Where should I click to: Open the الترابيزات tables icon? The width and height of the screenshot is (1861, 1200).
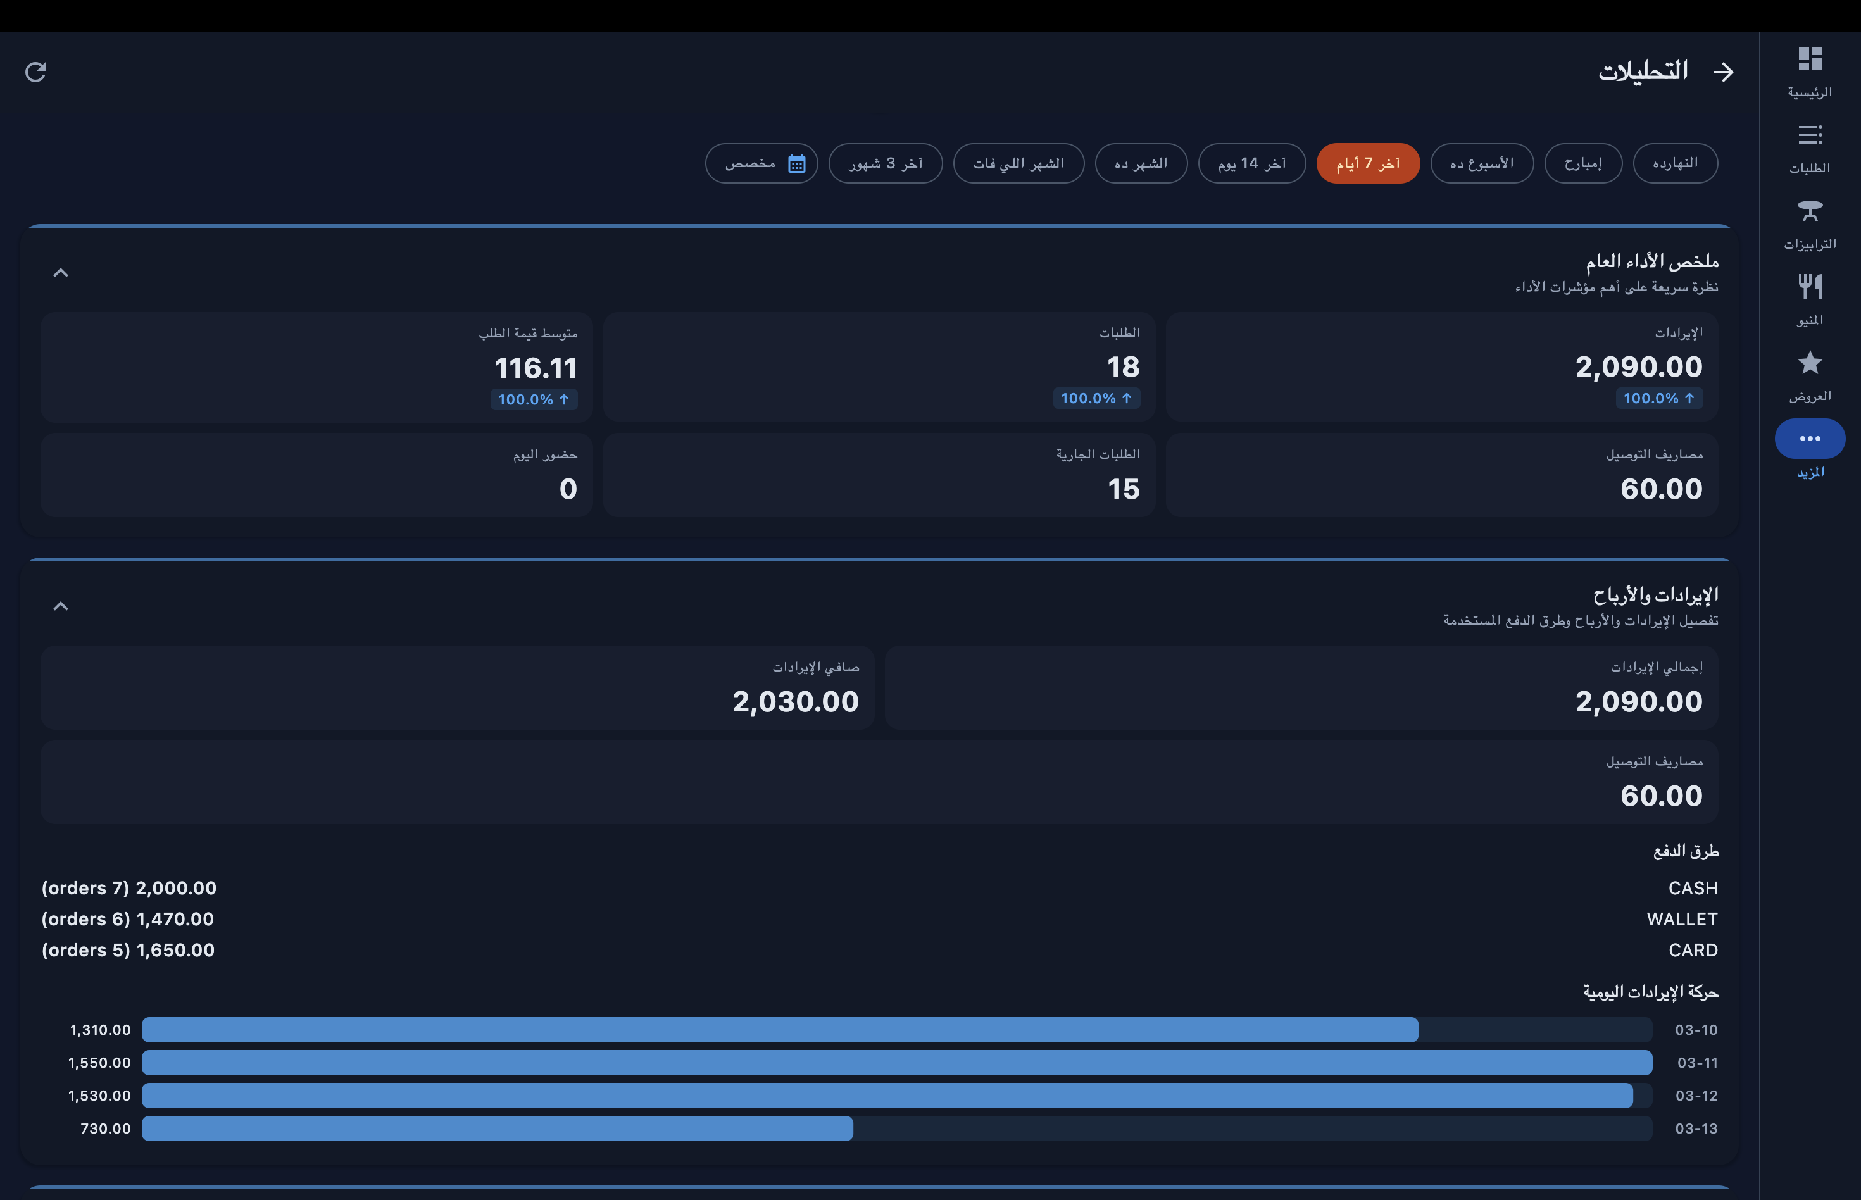click(1810, 210)
